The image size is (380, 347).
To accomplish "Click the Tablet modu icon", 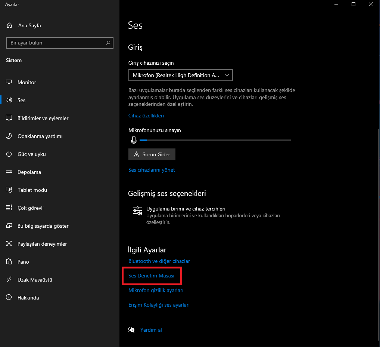I will coord(9,190).
